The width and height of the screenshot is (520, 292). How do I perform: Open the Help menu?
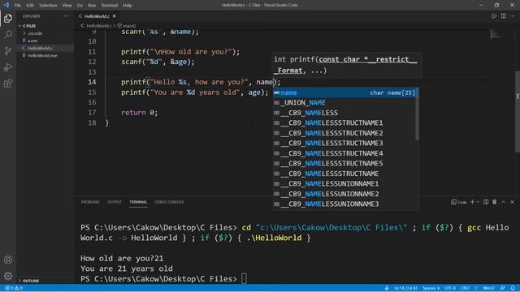[x=128, y=6]
